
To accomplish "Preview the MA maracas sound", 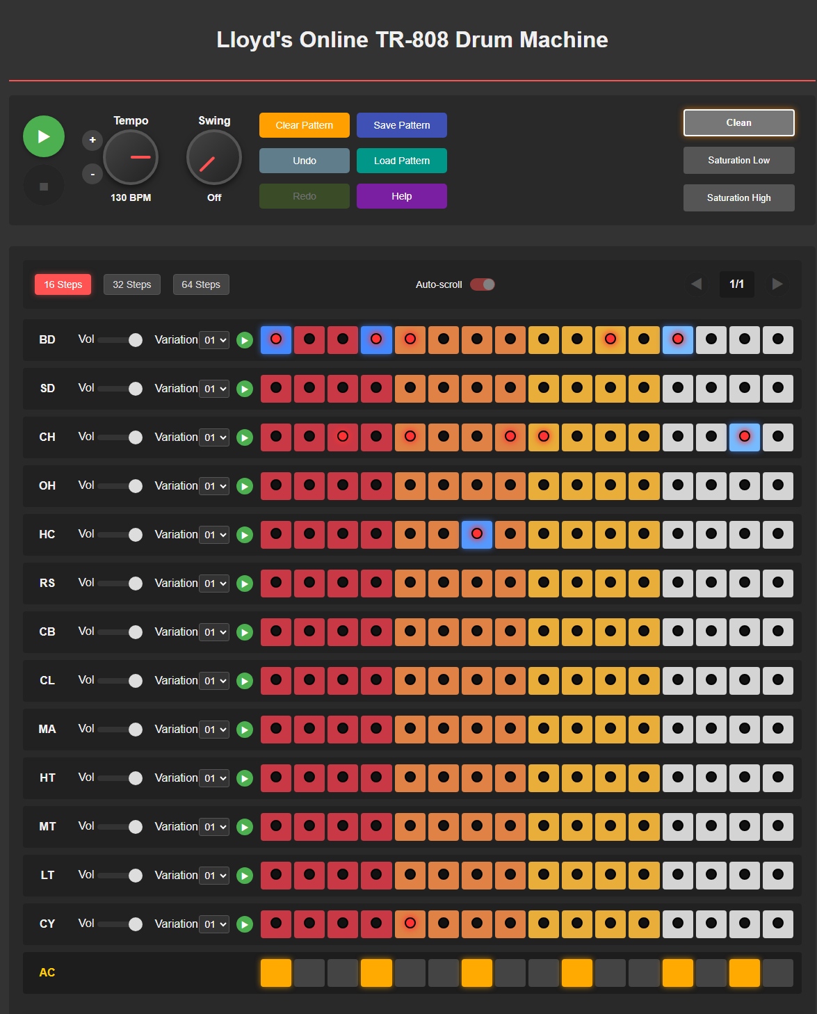I will 245,730.
